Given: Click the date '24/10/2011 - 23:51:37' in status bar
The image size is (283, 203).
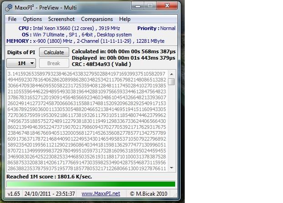Looking at the screenshot, I should coord(50,193).
